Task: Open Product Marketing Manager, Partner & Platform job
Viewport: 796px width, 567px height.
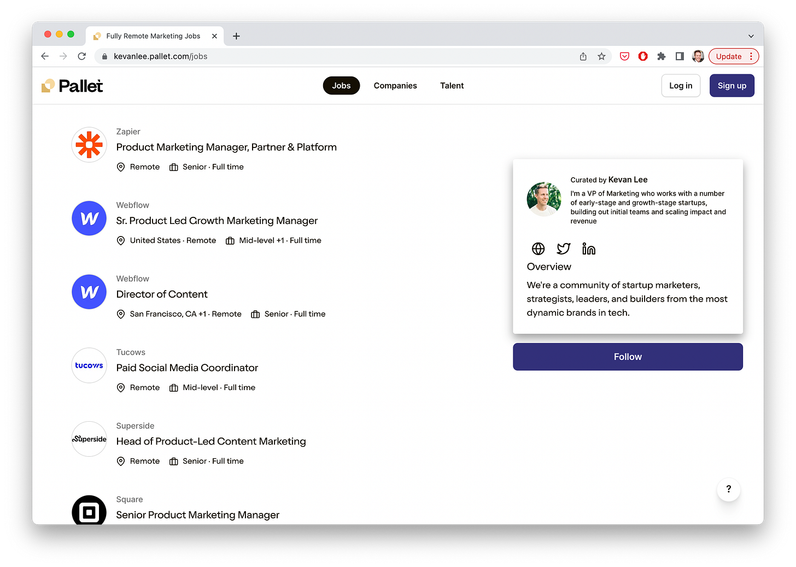Action: [226, 147]
